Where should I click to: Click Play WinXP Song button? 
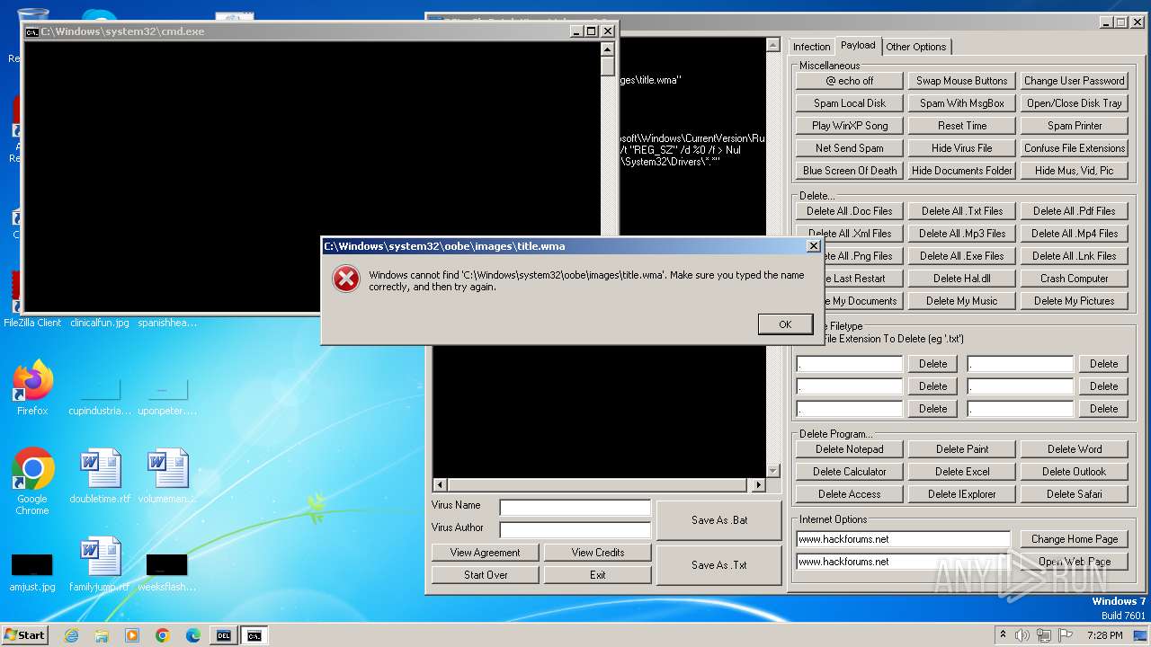coord(850,126)
